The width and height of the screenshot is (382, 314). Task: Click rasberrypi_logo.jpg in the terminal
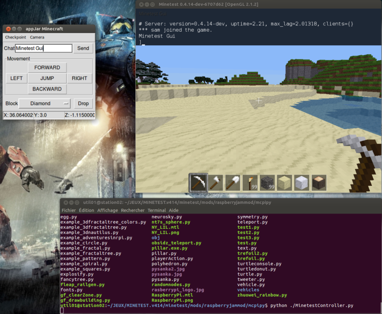[x=178, y=290]
